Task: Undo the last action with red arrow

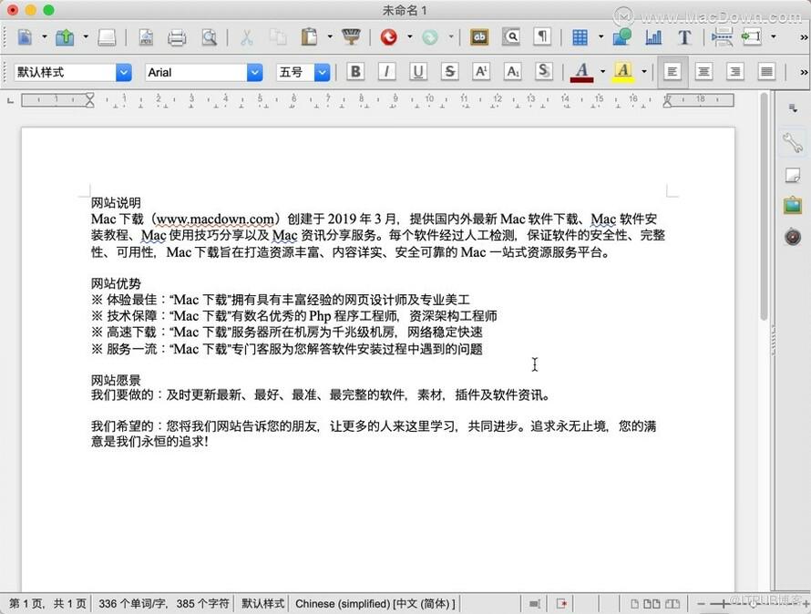Action: 388,37
